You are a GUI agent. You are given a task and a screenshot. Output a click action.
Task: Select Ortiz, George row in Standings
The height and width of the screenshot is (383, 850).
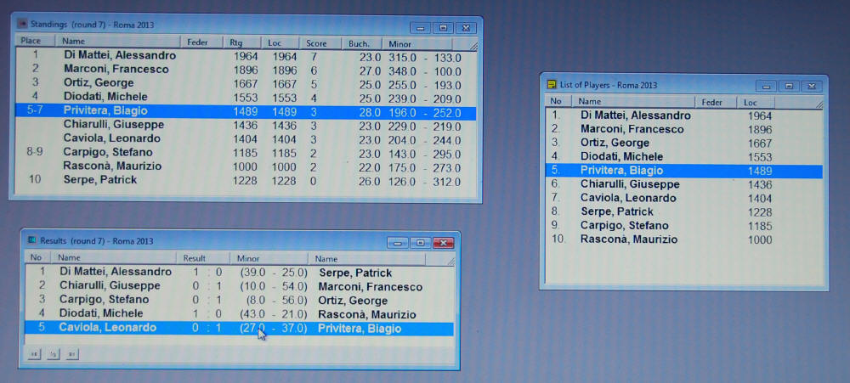(x=246, y=83)
